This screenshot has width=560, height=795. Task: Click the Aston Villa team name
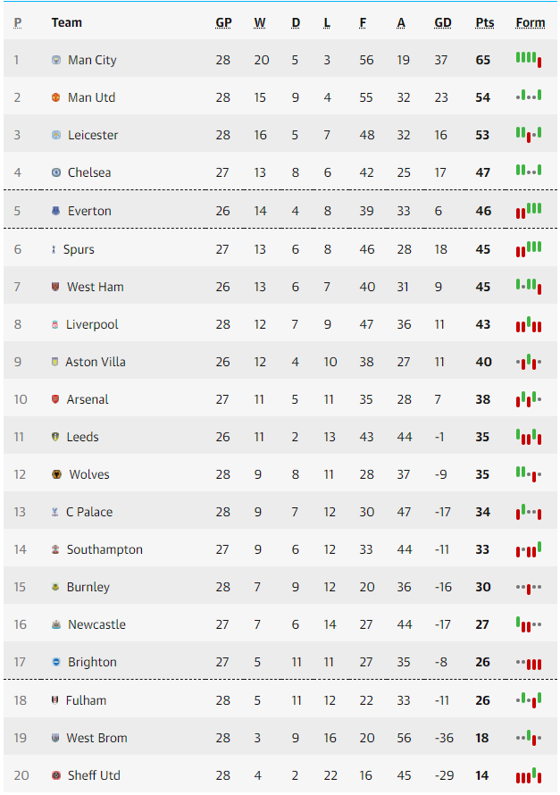pyautogui.click(x=96, y=362)
